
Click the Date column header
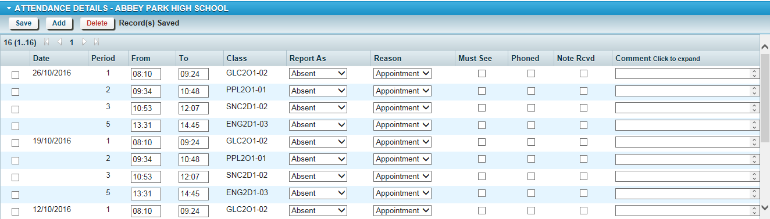[x=41, y=58]
